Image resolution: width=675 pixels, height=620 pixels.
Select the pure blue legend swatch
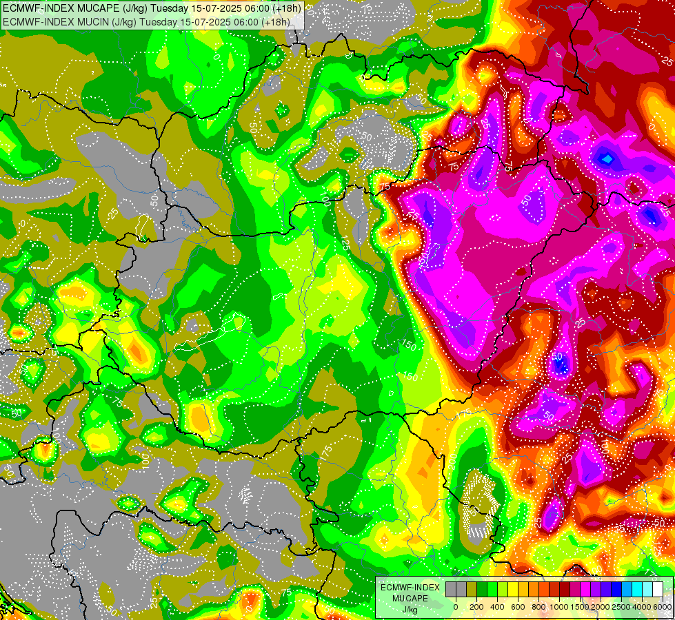tap(617, 590)
